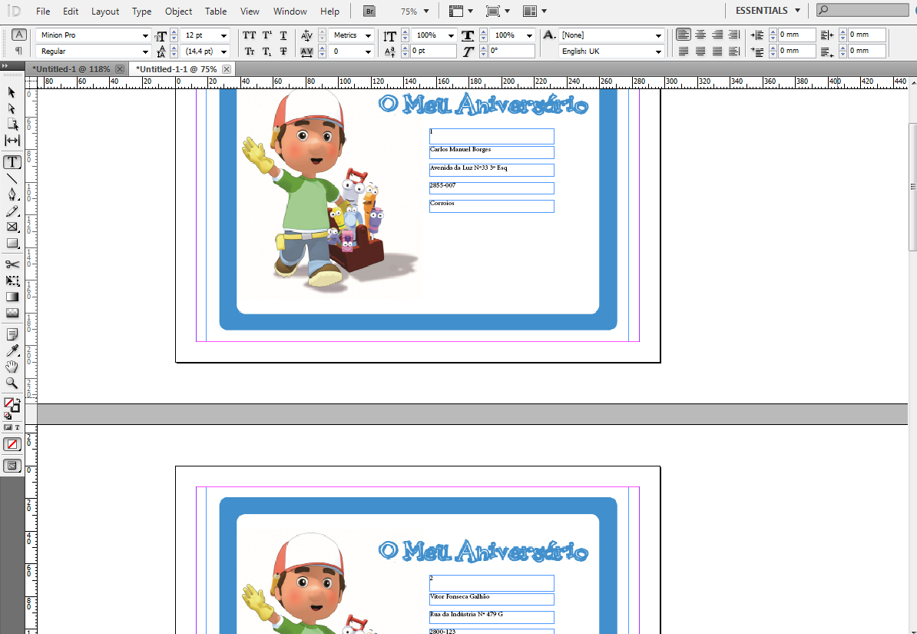Click the Character Formatting Controls button
Screen dimensions: 917x634
tap(18, 35)
